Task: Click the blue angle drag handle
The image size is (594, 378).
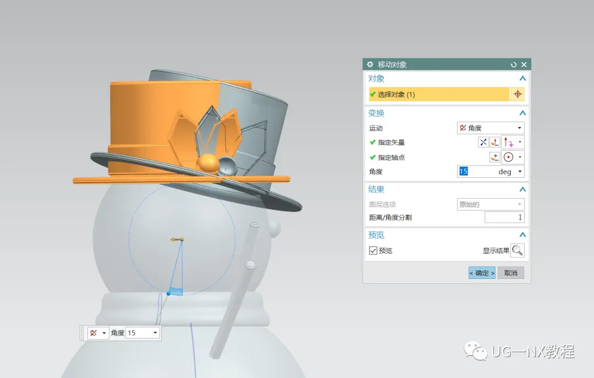Action: tap(169, 293)
